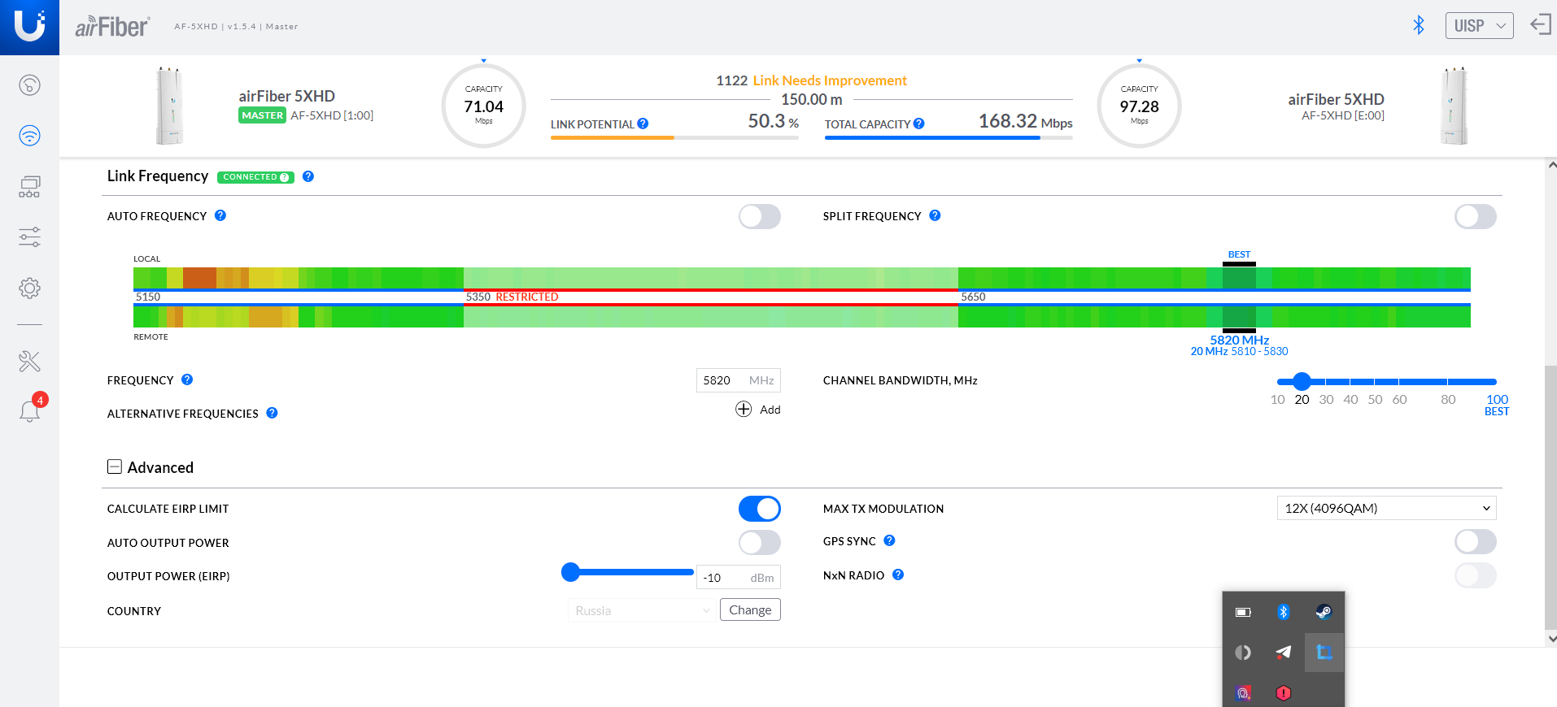This screenshot has height=707, width=1557.
Task: Open the Link Frequency help icon
Action: 308,176
